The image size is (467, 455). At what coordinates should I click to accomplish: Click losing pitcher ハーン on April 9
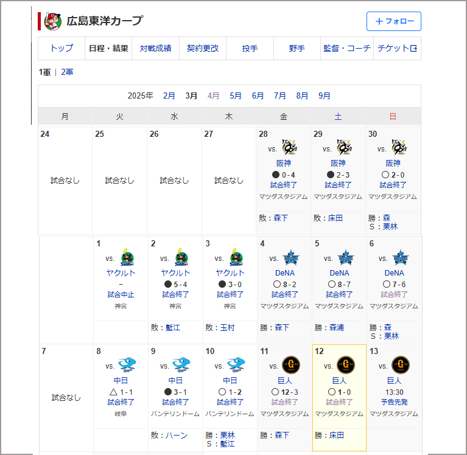(177, 436)
